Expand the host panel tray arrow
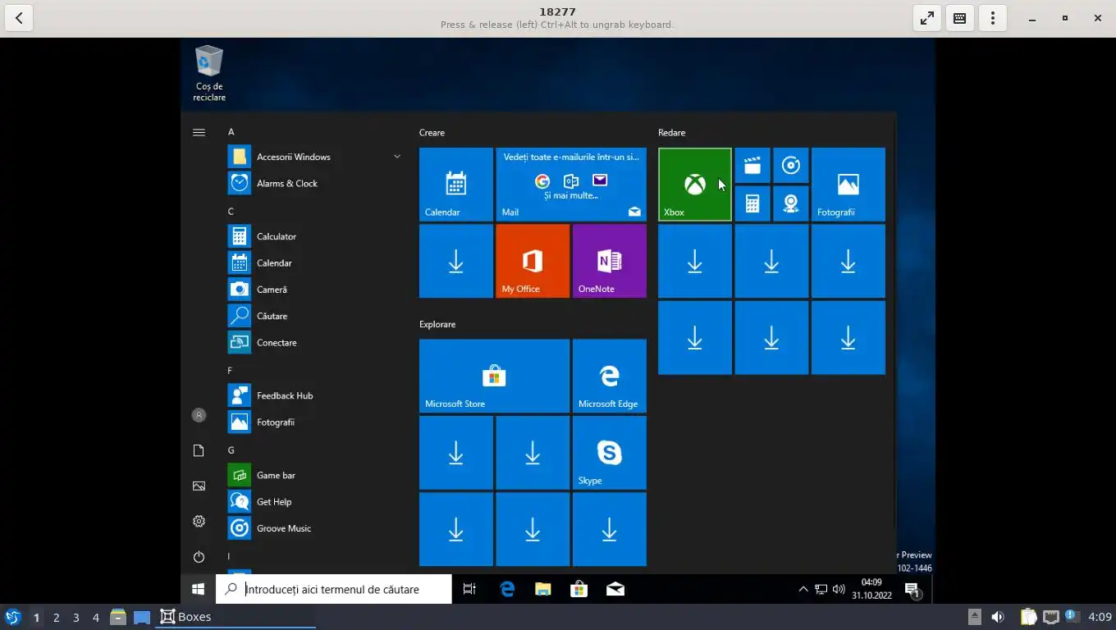Viewport: 1116px width, 630px height. pyautogui.click(x=974, y=617)
